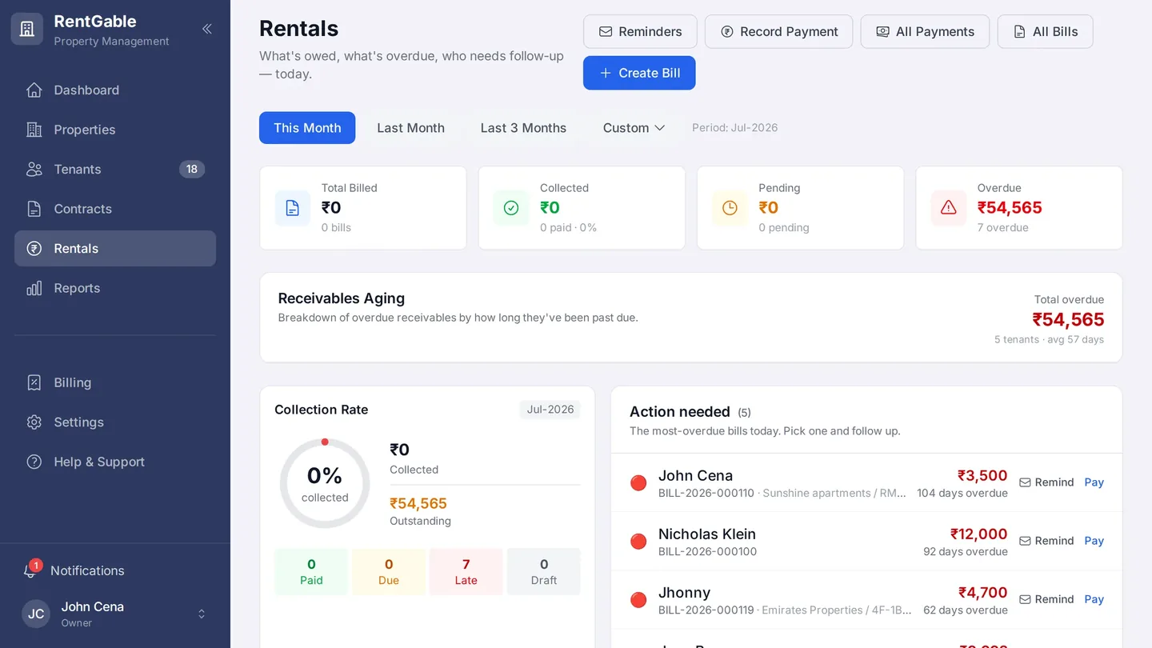
Task: Click the '104 days overdue' text
Action: click(962, 493)
